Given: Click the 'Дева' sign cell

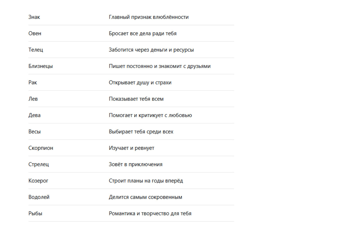Looking at the screenshot, I should tap(34, 115).
